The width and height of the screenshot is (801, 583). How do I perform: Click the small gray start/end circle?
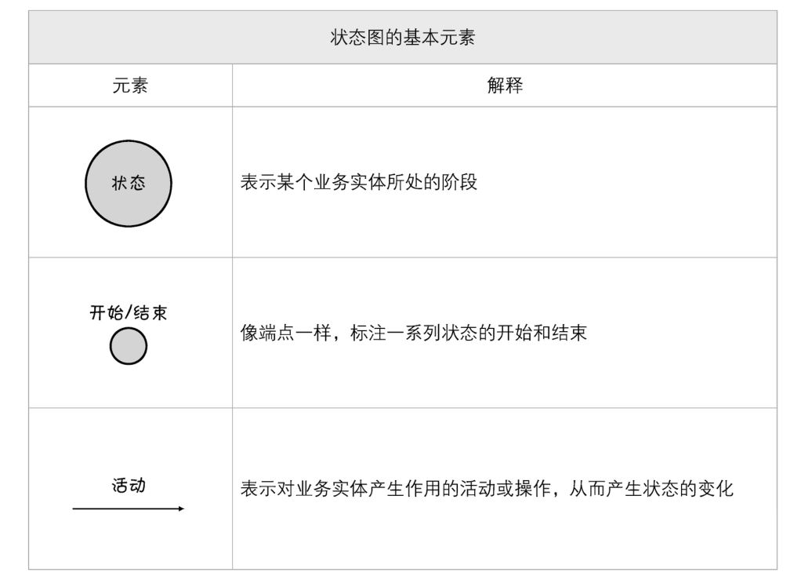point(129,346)
